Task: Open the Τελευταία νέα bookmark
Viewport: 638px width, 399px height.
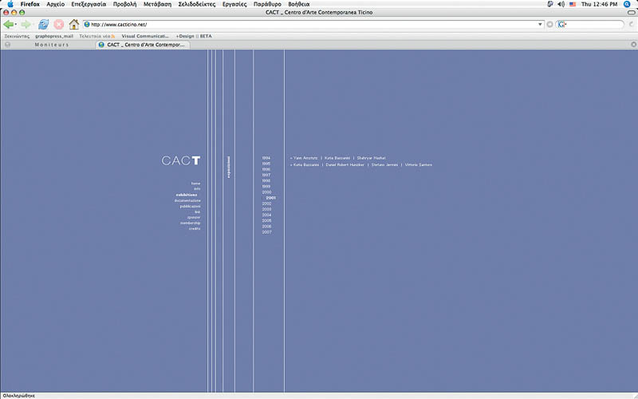Action: (95, 36)
